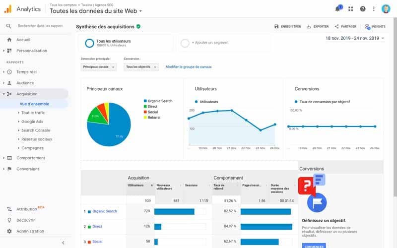Click the green verified shield icon by title

pos(138,26)
